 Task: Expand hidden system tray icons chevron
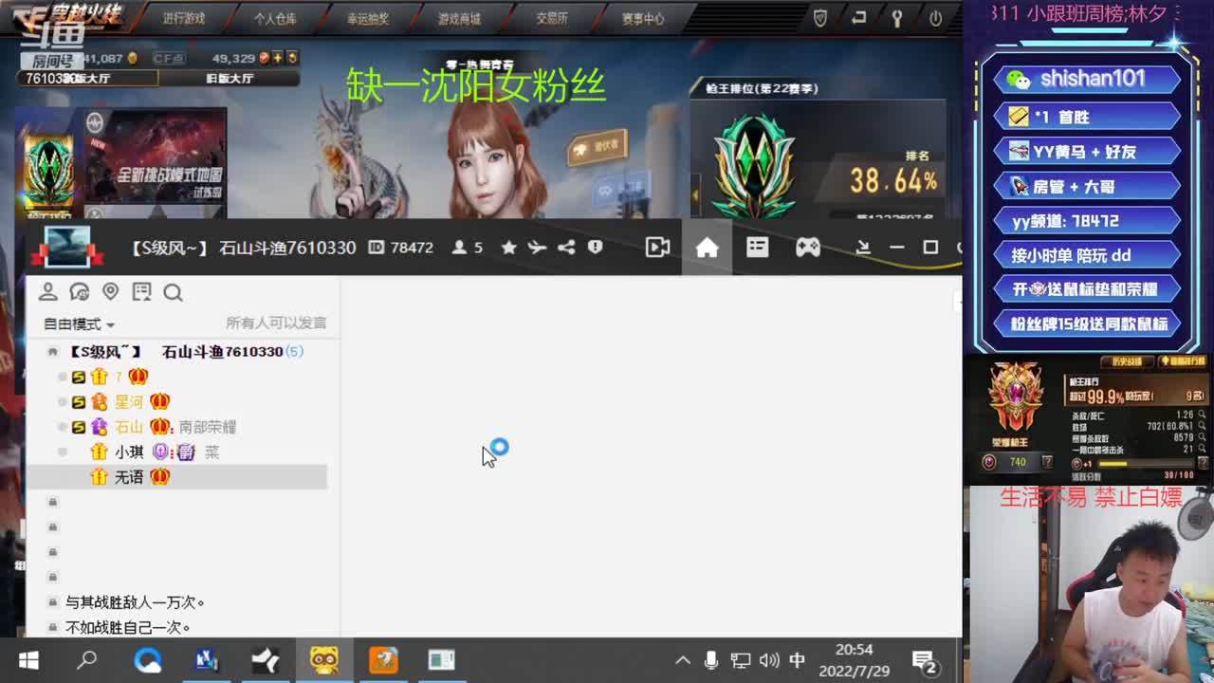[x=682, y=660]
